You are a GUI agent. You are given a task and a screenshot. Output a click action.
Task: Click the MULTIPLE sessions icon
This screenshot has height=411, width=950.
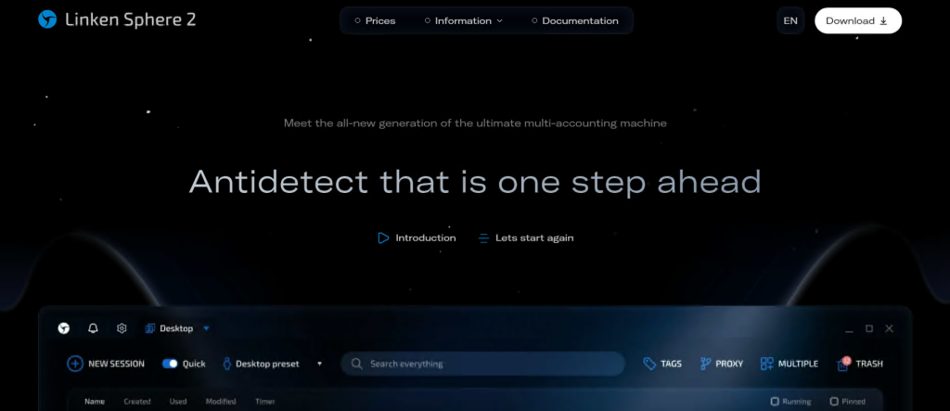[767, 364]
